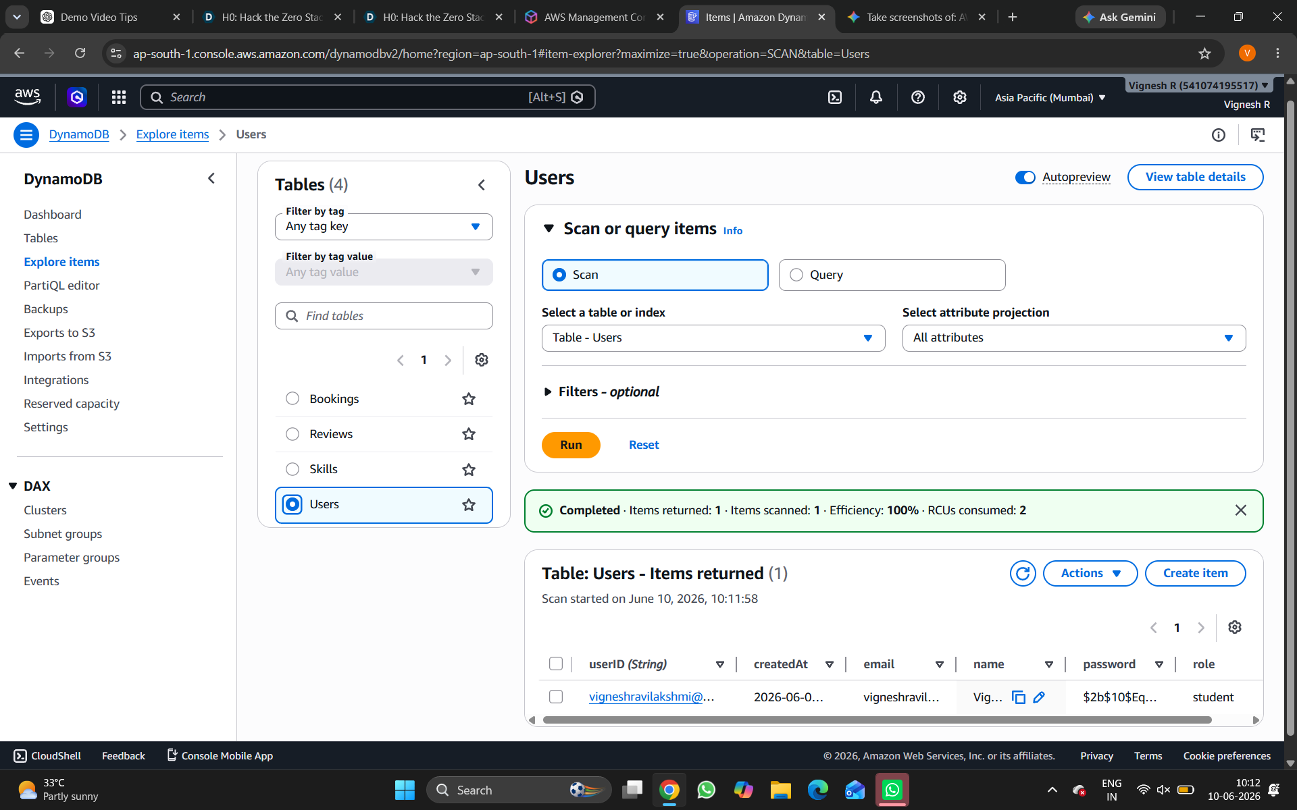
Task: Click the Find tables search field
Action: click(384, 316)
